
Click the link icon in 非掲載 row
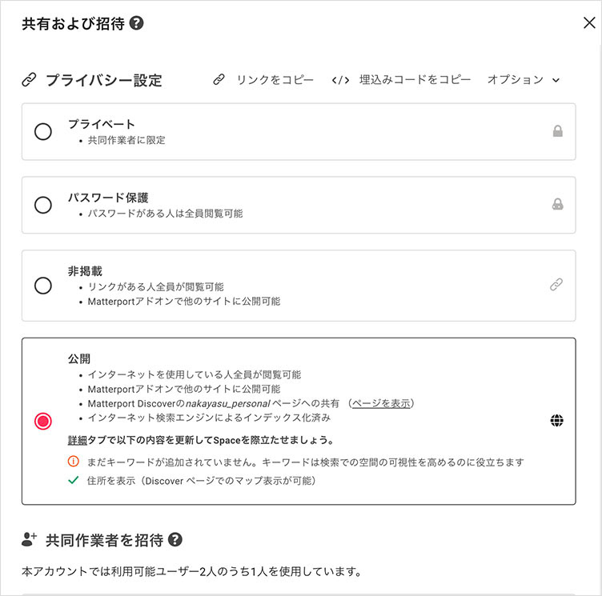tap(556, 285)
